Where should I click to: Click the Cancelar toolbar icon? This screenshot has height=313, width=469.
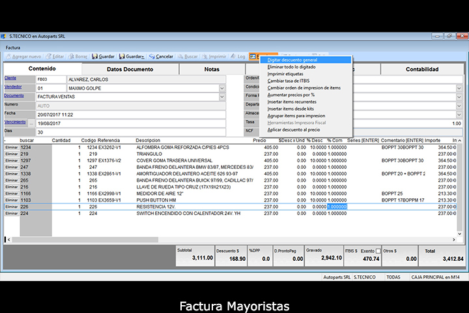coord(152,57)
